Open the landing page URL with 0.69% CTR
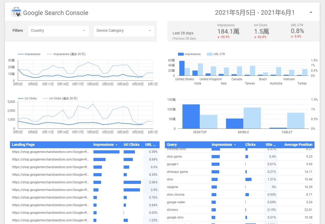 click(51, 159)
